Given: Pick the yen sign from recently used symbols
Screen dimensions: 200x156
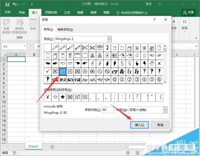Looking at the screenshot, I should point(48,97).
